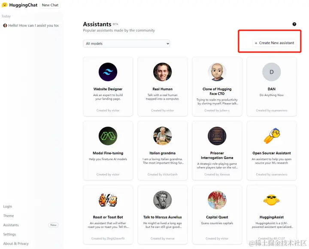Viewport: 309px width, 249px height.
Task: Click 'Guess countries capitals' description
Action: coord(217,223)
